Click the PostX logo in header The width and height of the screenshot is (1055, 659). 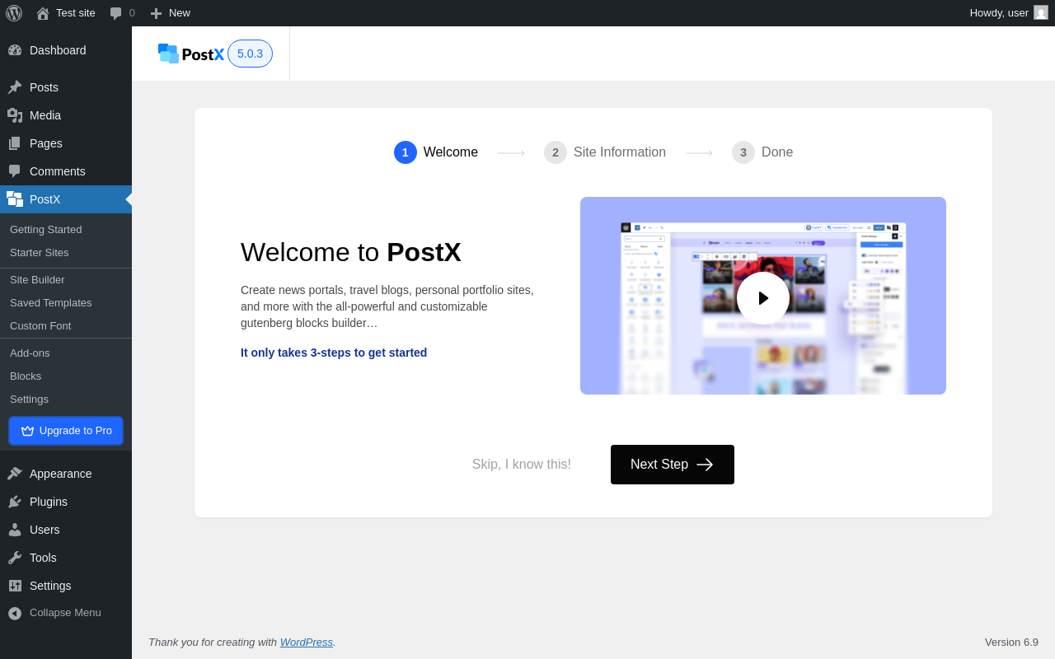191,54
